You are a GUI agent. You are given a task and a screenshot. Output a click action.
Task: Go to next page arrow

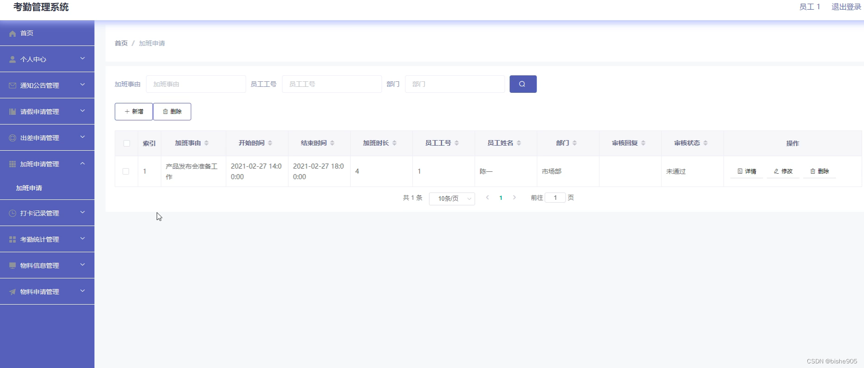coord(514,198)
